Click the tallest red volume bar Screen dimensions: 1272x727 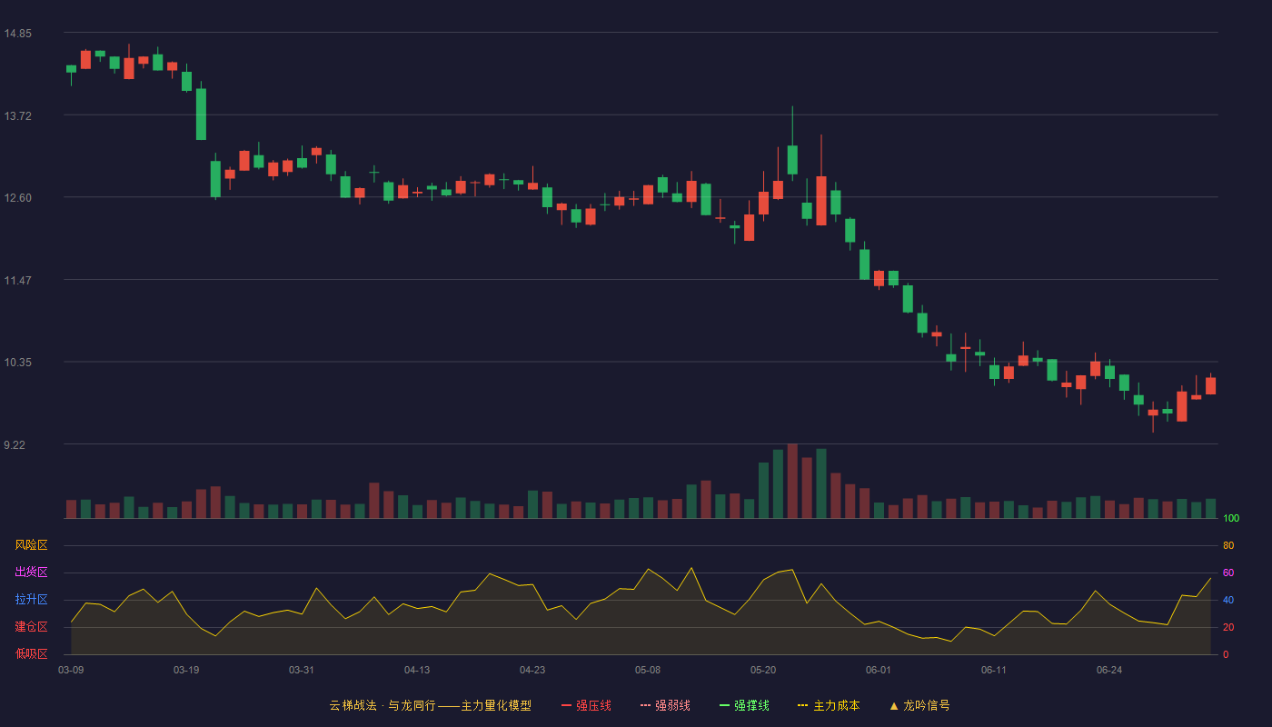[792, 481]
